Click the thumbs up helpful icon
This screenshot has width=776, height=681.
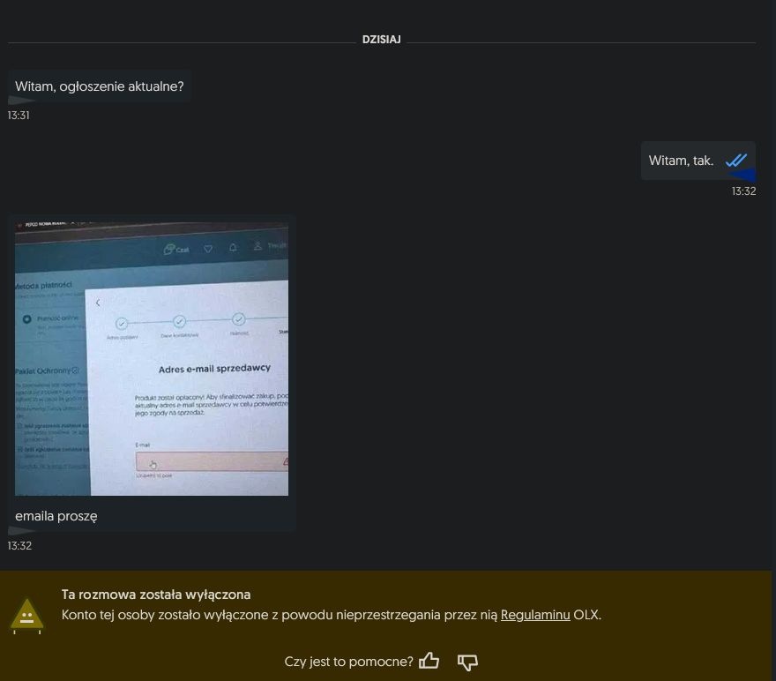pyautogui.click(x=429, y=661)
